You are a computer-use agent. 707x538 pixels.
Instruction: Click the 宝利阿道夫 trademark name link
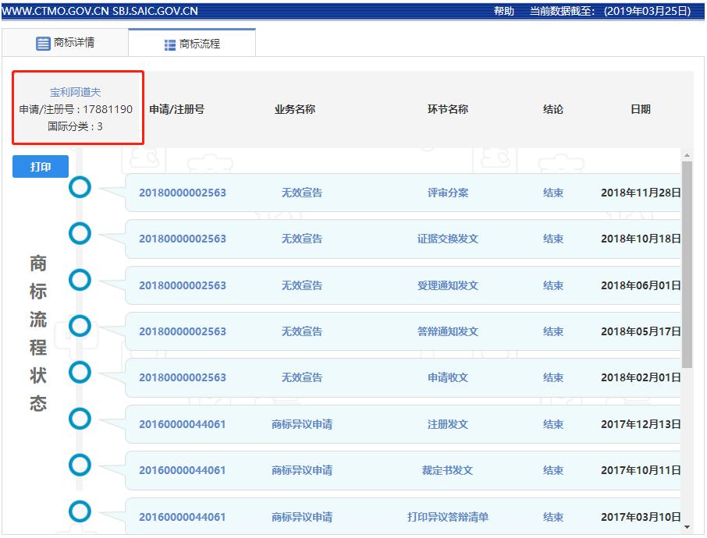pyautogui.click(x=76, y=92)
